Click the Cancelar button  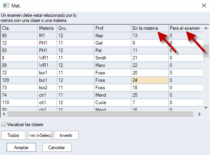(57, 147)
